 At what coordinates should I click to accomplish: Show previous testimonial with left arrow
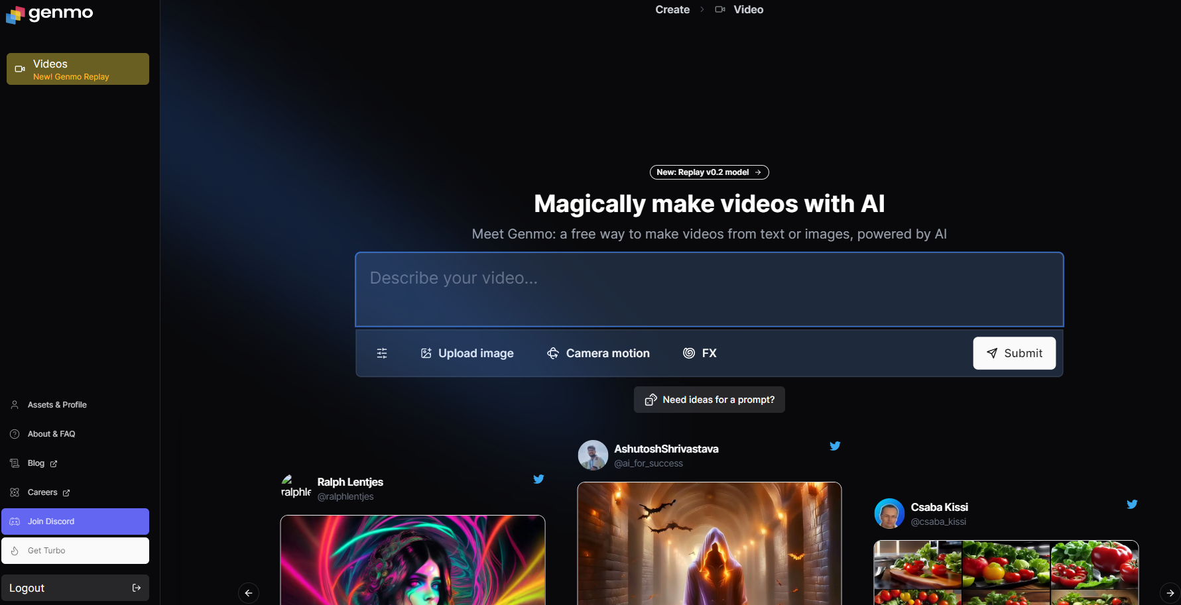pyautogui.click(x=249, y=593)
